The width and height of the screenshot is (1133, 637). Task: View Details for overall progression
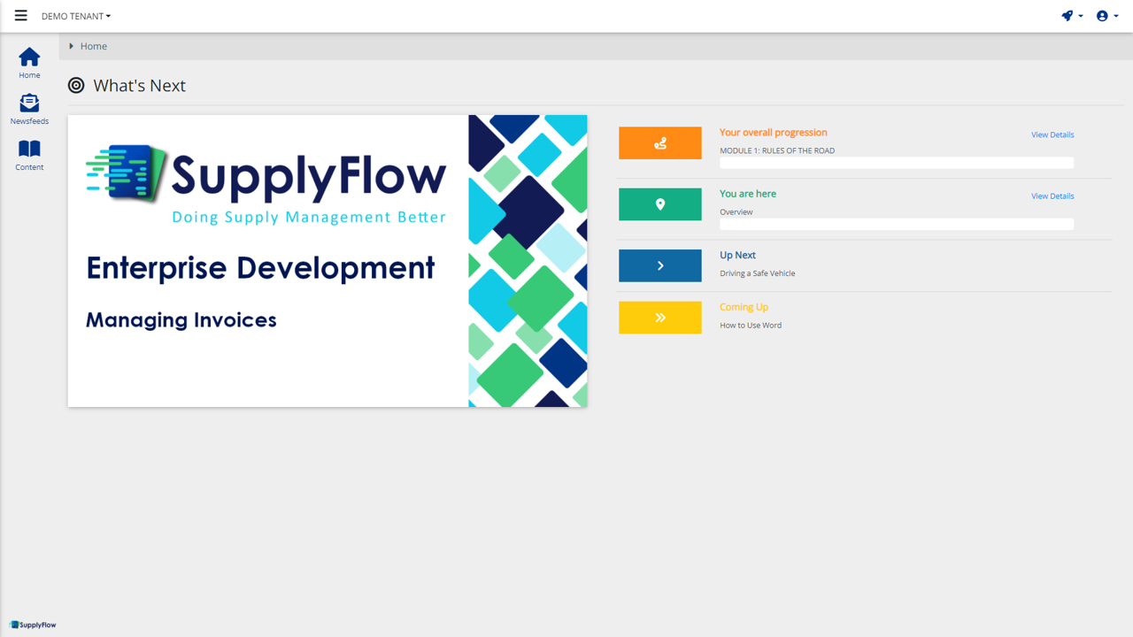1052,134
